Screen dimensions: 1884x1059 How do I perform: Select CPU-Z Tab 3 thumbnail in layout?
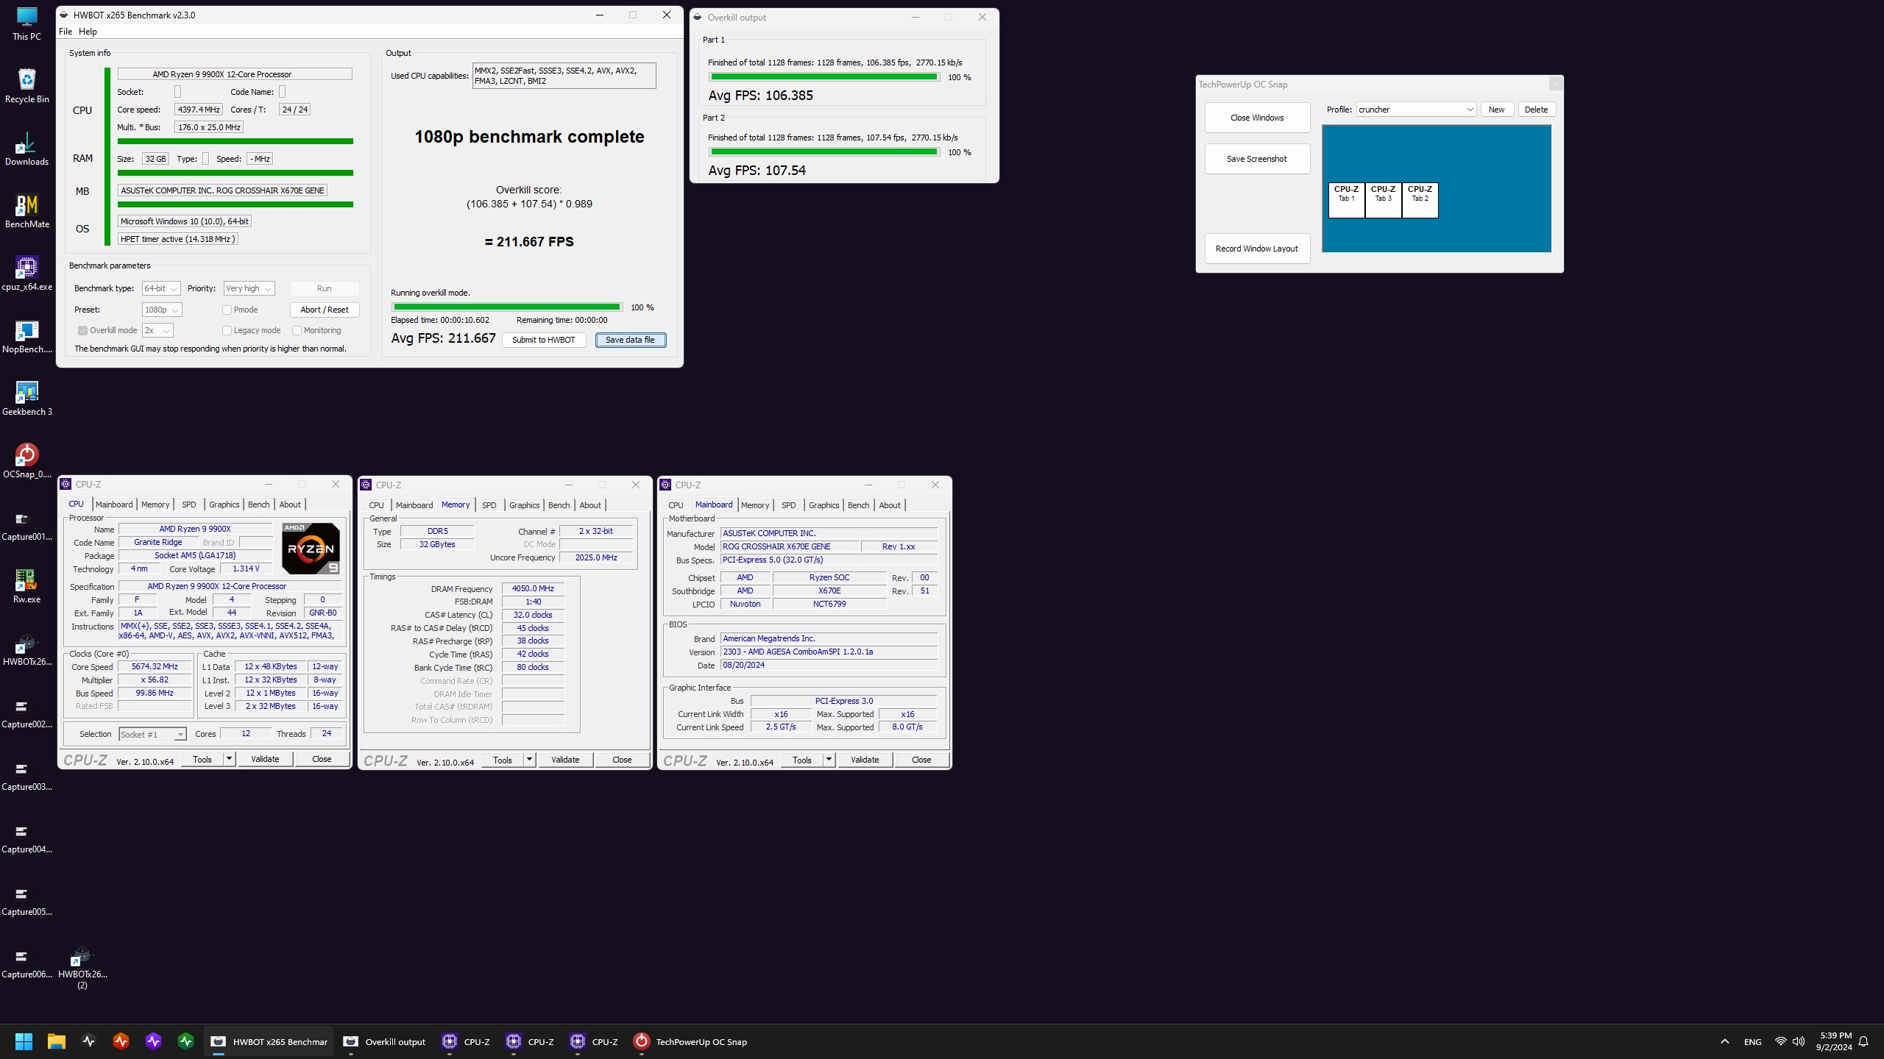point(1384,200)
